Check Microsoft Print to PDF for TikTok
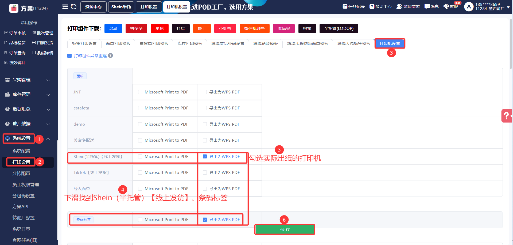The width and height of the screenshot is (513, 245). (140, 173)
